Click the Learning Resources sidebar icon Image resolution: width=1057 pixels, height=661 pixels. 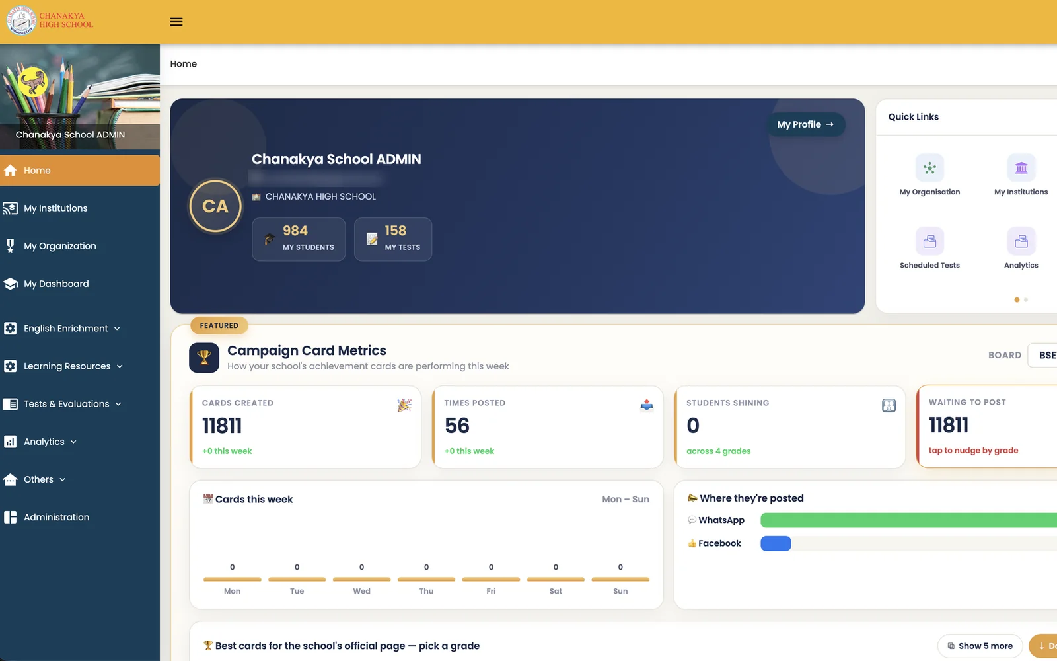tap(10, 366)
